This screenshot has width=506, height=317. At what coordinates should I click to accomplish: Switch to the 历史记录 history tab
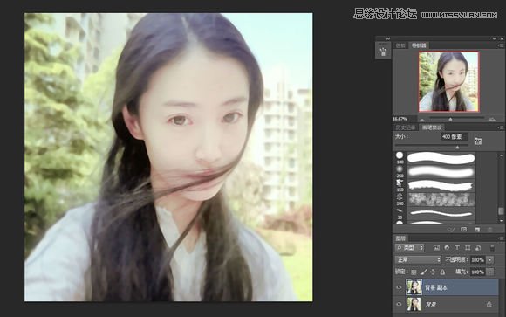[406, 127]
